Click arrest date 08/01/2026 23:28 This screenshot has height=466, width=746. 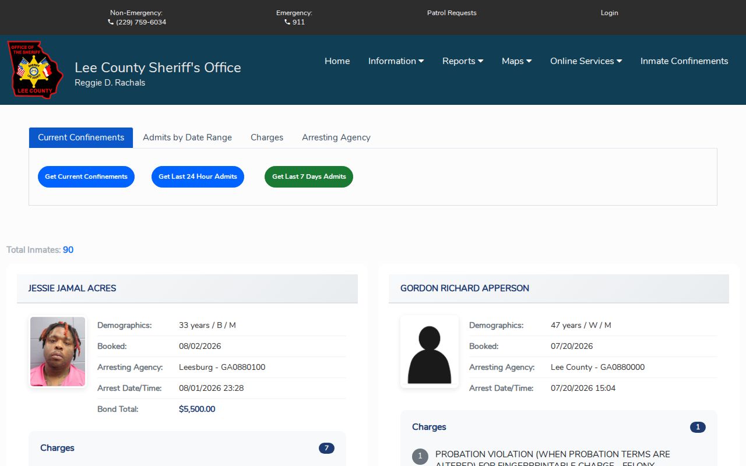(212, 388)
